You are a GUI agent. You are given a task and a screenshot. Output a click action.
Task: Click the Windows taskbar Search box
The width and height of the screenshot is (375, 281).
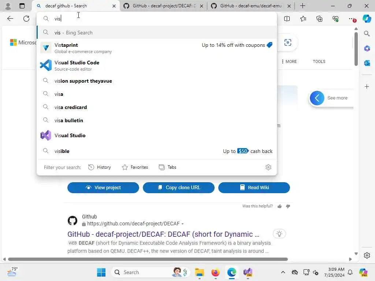[x=150, y=272]
